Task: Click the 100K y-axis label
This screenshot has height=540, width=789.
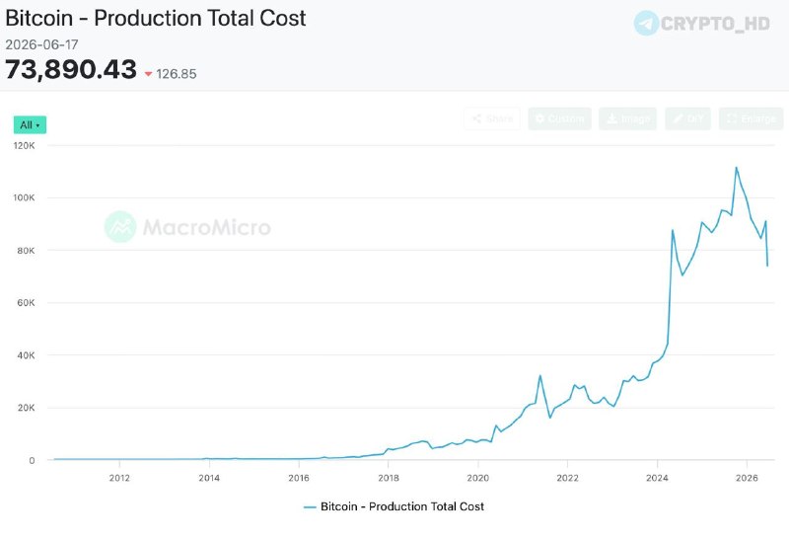Action: 24,197
